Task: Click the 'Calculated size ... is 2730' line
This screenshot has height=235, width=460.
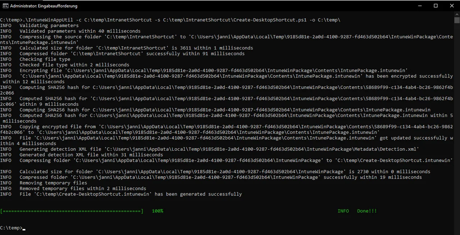Action: [x=215, y=172]
